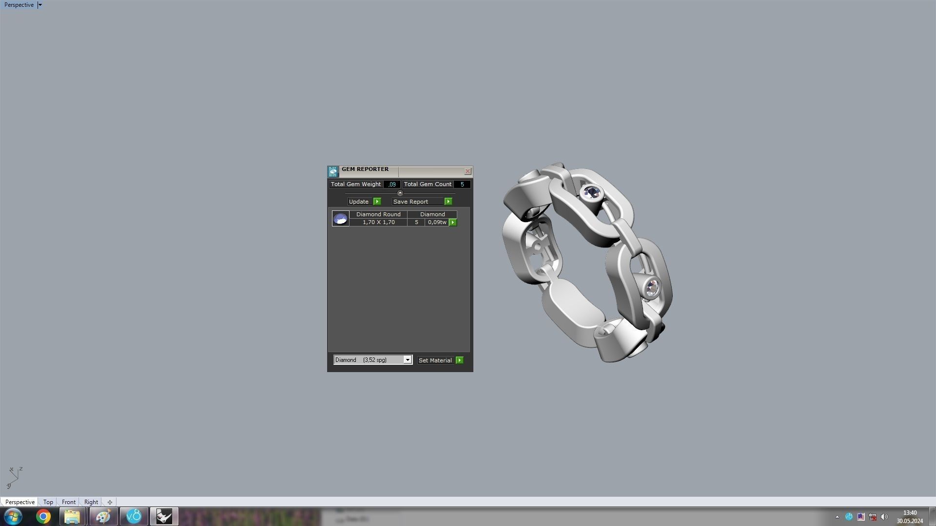Click the Save Report green arrow
The image size is (936, 526).
[x=448, y=202]
